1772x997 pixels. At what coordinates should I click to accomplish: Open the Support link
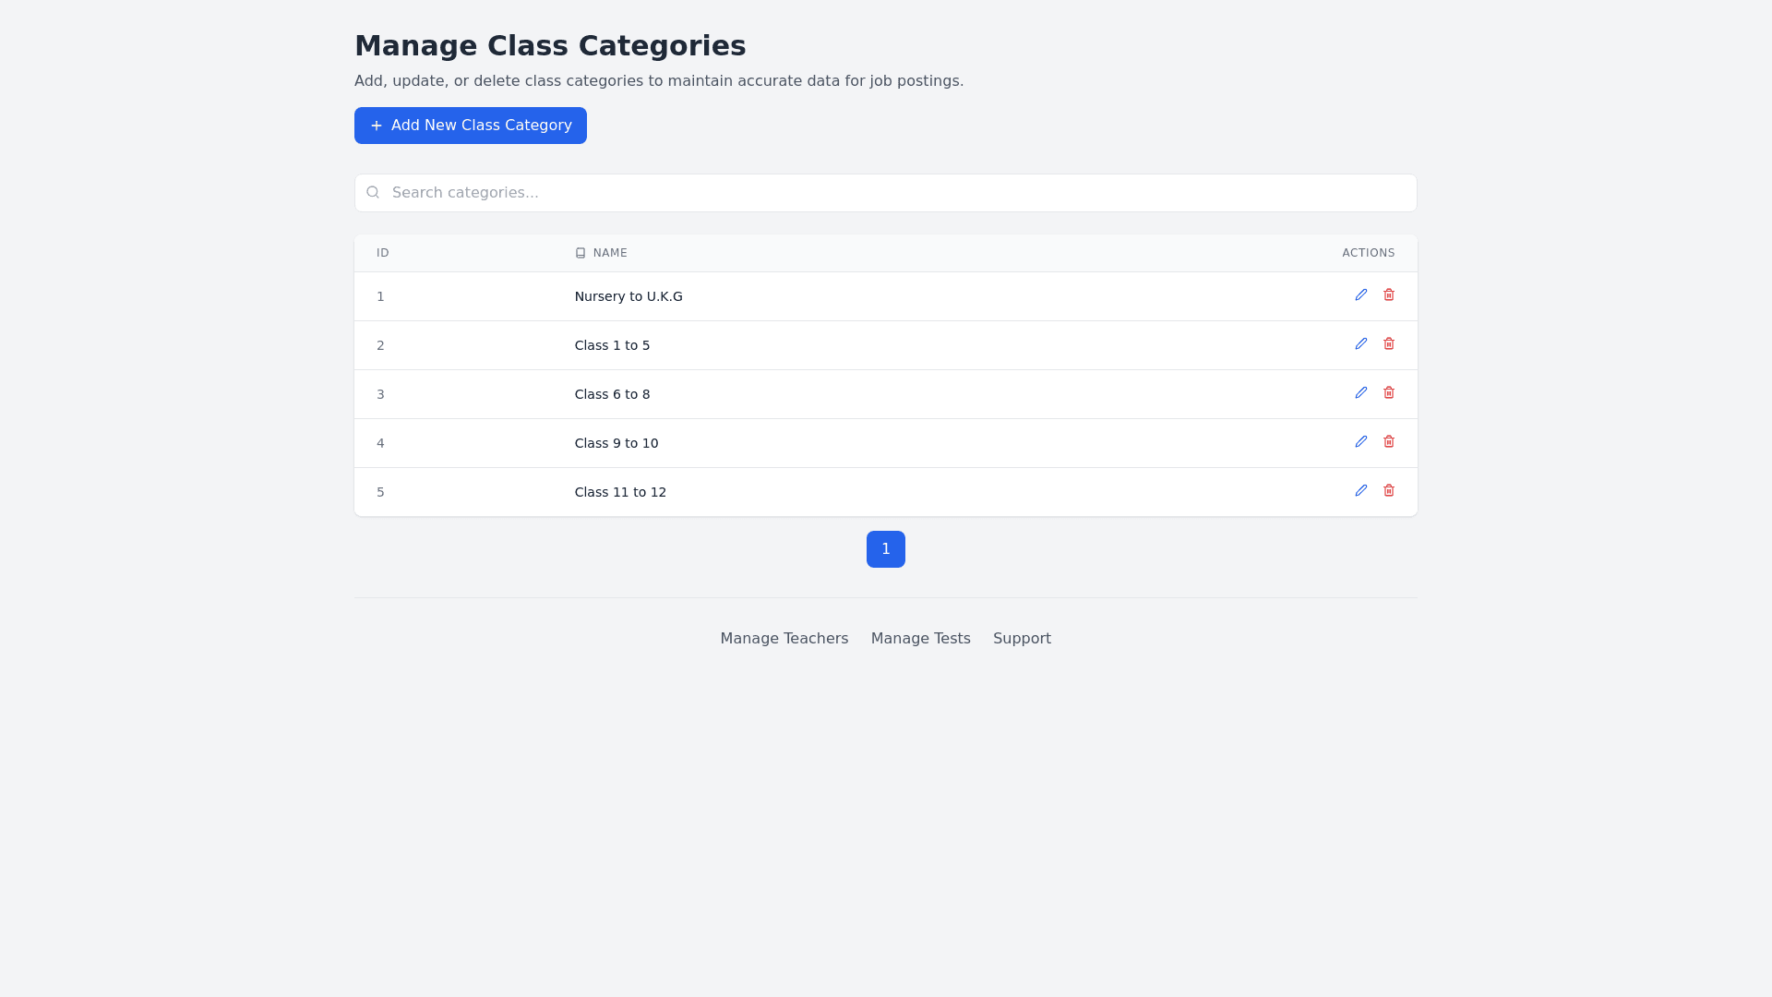point(1022,639)
